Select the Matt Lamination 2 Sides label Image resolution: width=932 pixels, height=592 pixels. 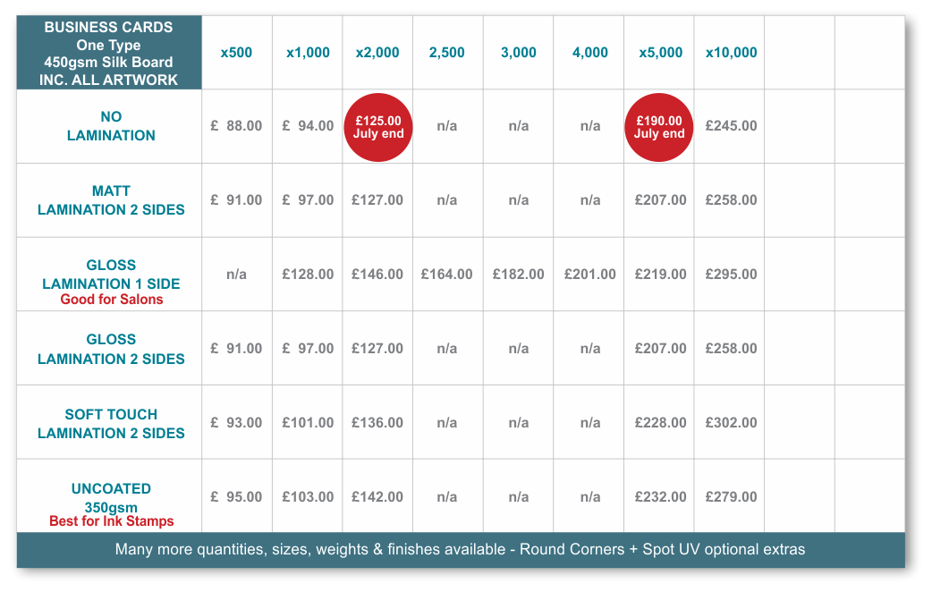[111, 200]
